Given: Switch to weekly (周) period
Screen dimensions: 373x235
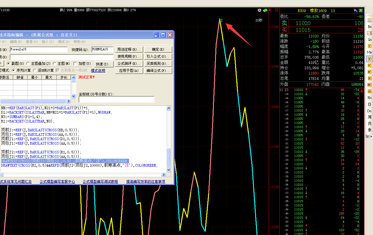Looking at the screenshot, I should point(369,117).
